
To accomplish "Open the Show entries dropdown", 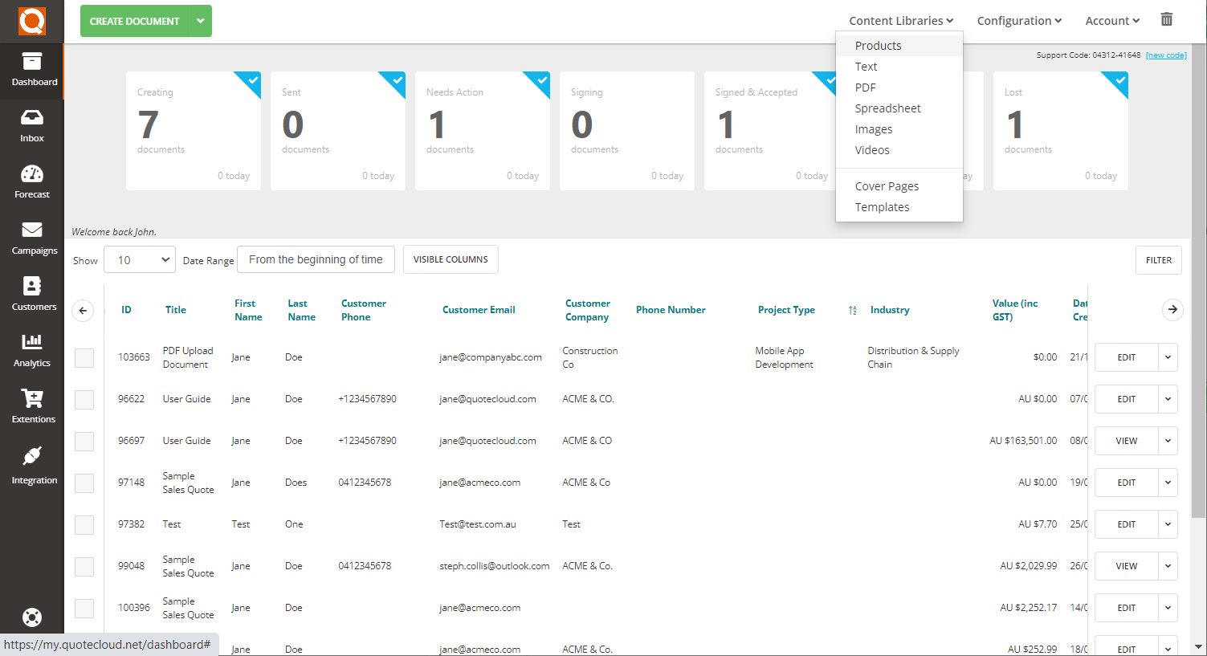I will [139, 259].
